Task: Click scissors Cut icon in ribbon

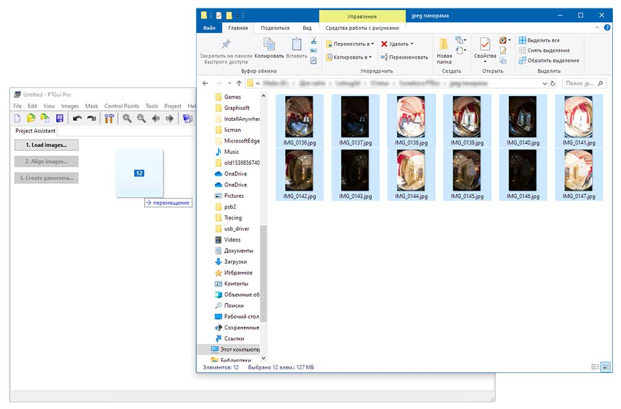Action: [314, 40]
